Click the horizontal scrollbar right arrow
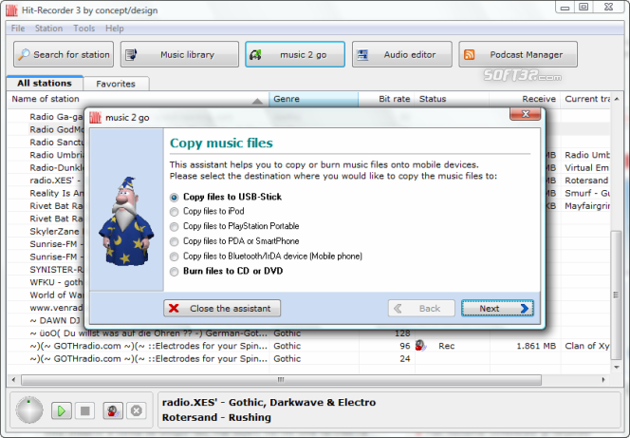This screenshot has width=630, height=438. point(603,380)
